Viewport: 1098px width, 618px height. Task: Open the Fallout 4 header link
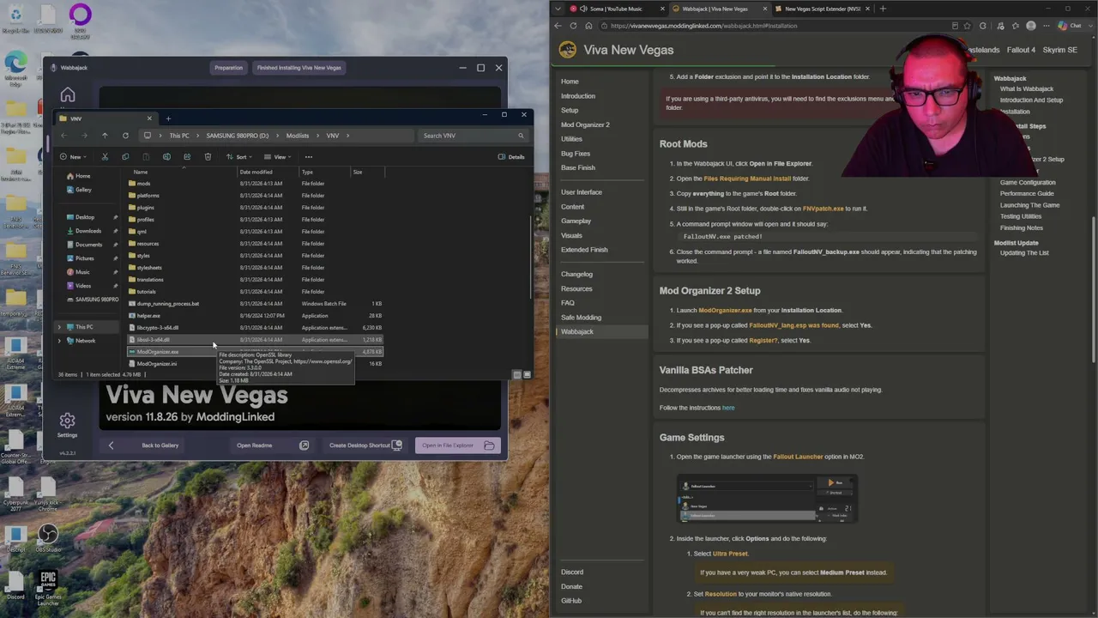pyautogui.click(x=1021, y=50)
